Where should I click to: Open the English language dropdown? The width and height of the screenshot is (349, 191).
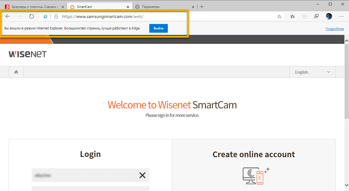point(312,72)
